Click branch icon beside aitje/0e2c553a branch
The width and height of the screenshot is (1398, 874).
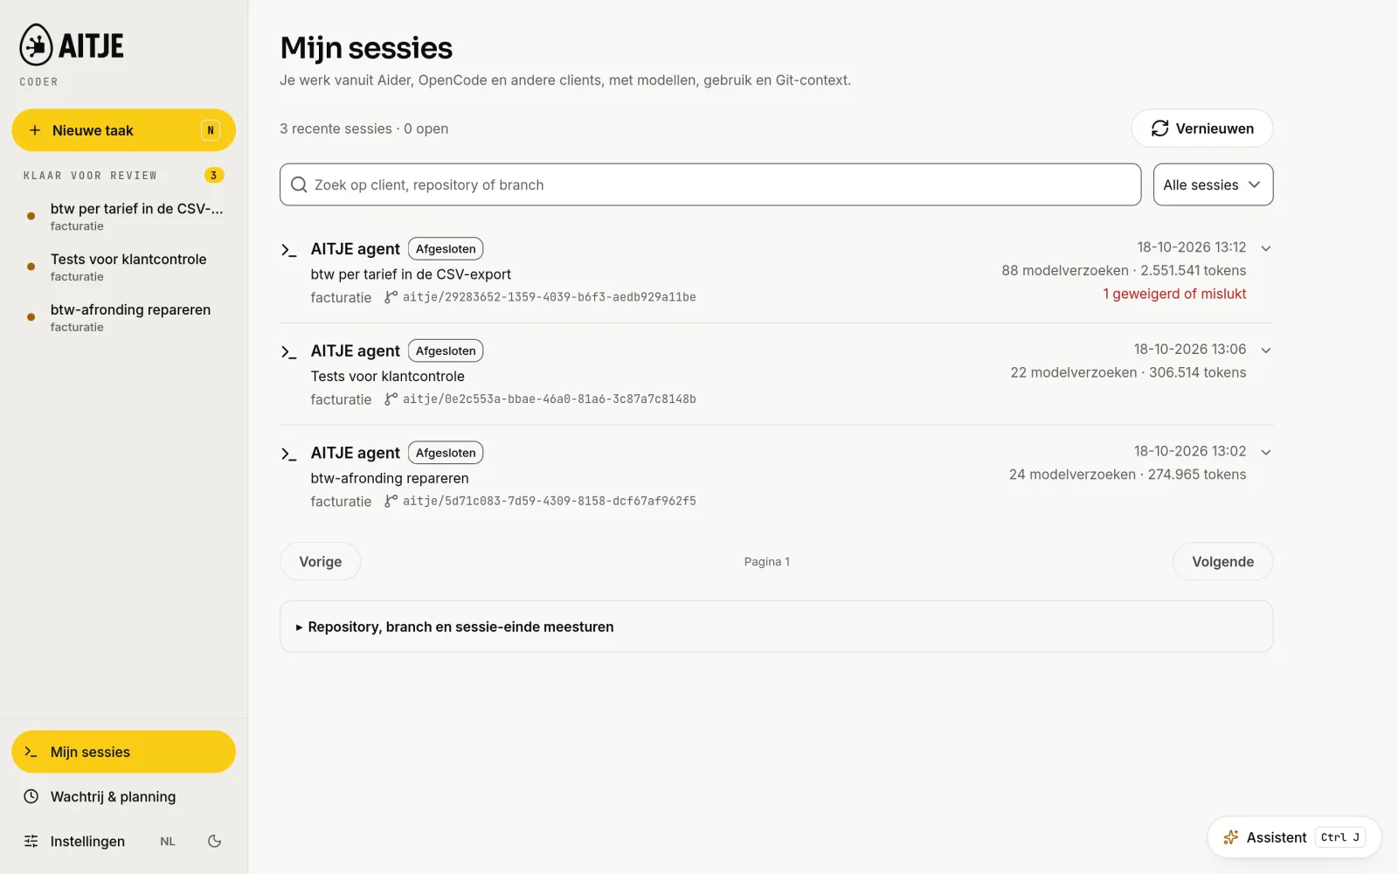391,399
